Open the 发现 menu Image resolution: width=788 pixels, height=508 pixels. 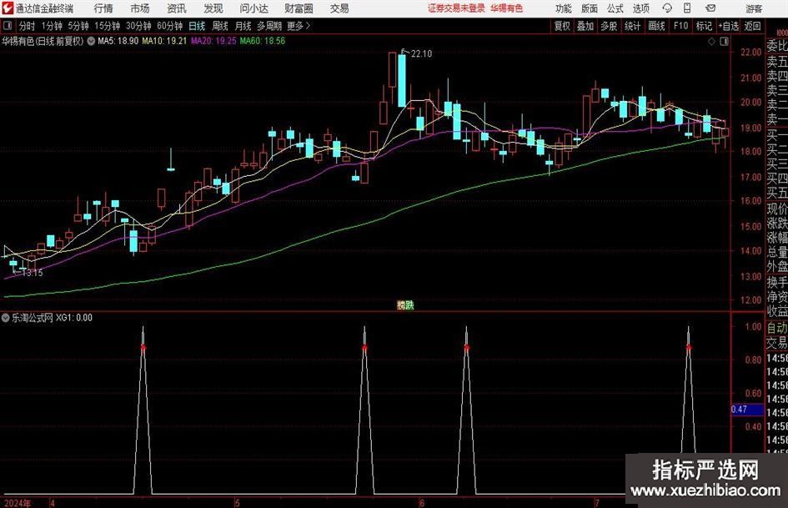pos(213,8)
